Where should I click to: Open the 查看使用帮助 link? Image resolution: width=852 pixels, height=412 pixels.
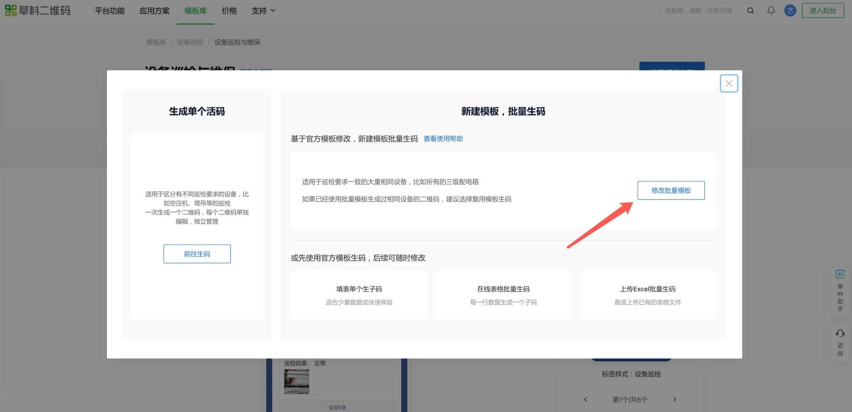[x=443, y=138]
